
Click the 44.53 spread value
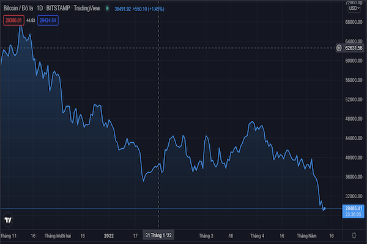(30, 20)
